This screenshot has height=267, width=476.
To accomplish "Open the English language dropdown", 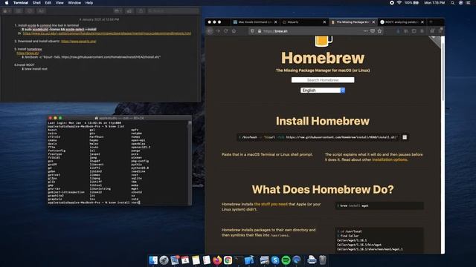I will (x=323, y=90).
